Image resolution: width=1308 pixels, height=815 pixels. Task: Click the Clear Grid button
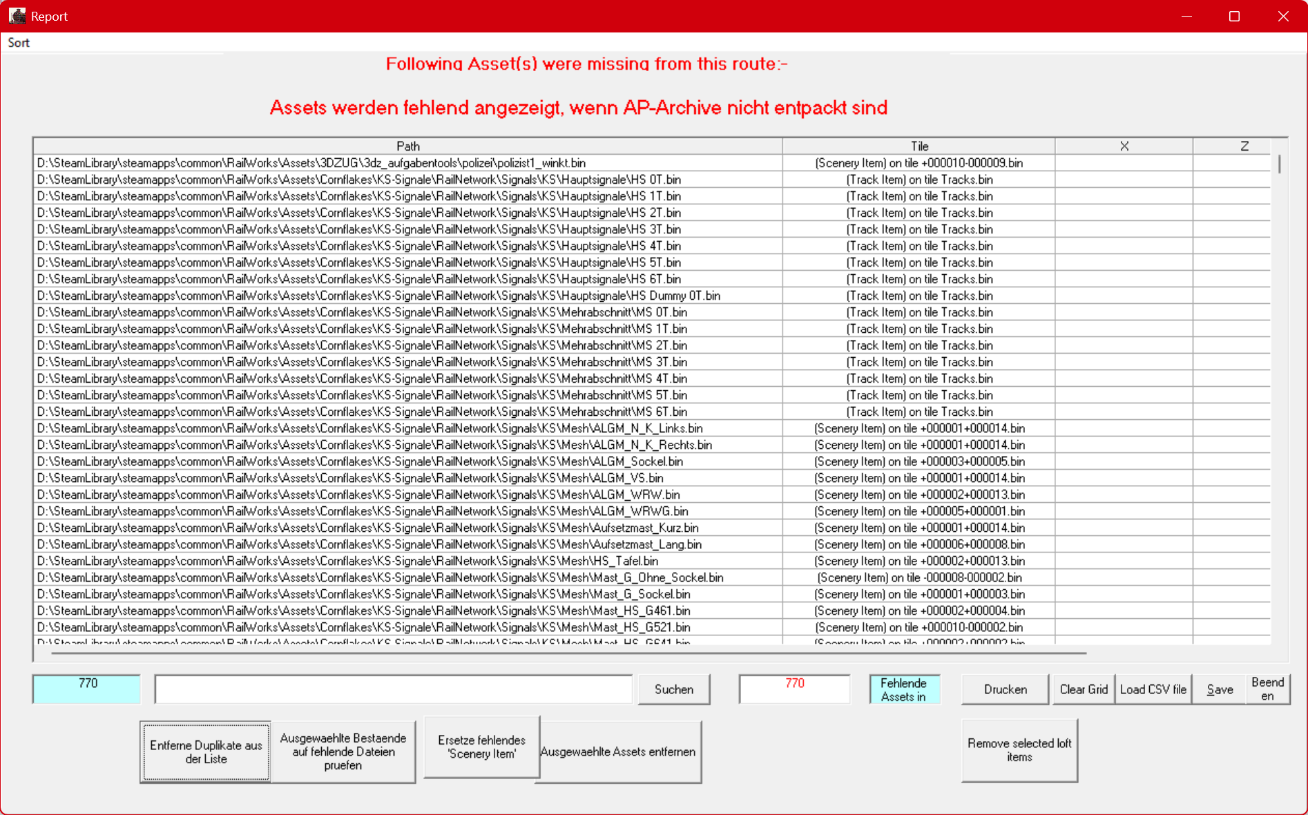(1084, 689)
